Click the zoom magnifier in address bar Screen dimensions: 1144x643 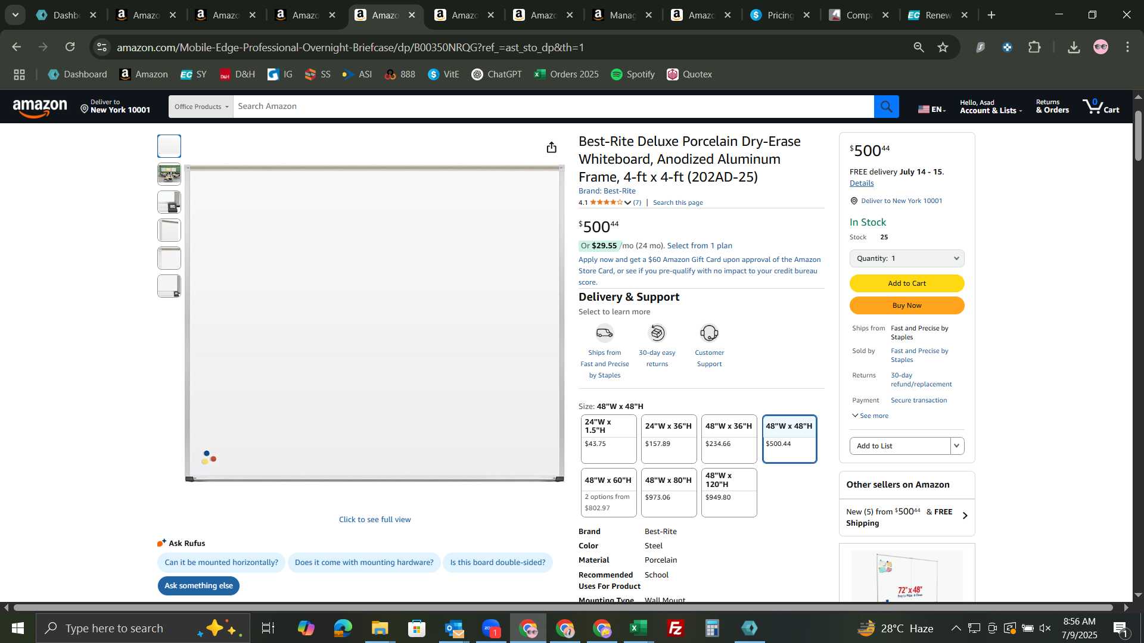pyautogui.click(x=919, y=47)
